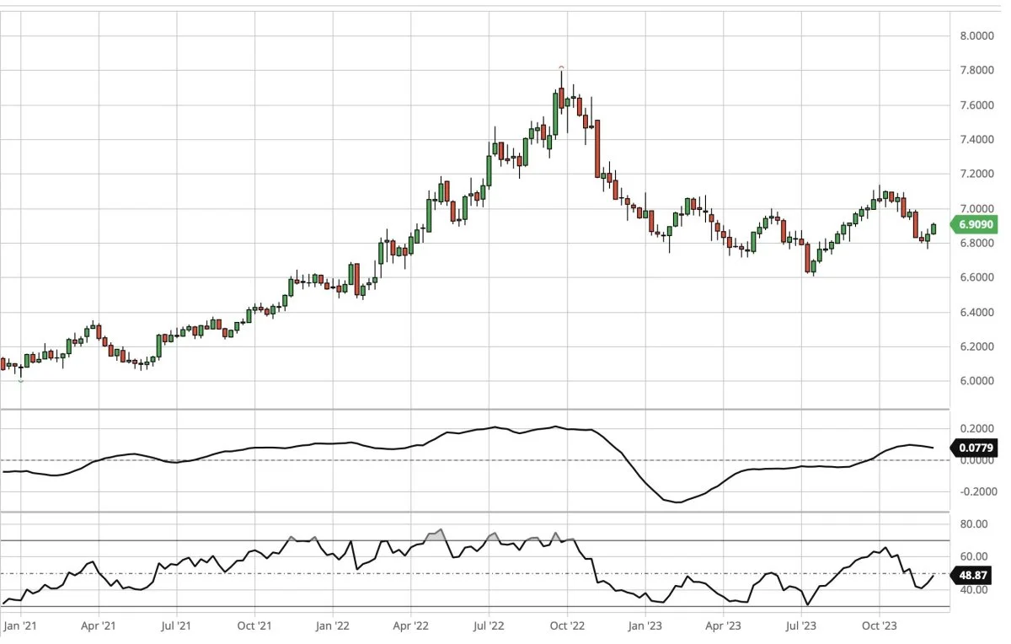Click the 8.0000 price axis label

coord(976,36)
